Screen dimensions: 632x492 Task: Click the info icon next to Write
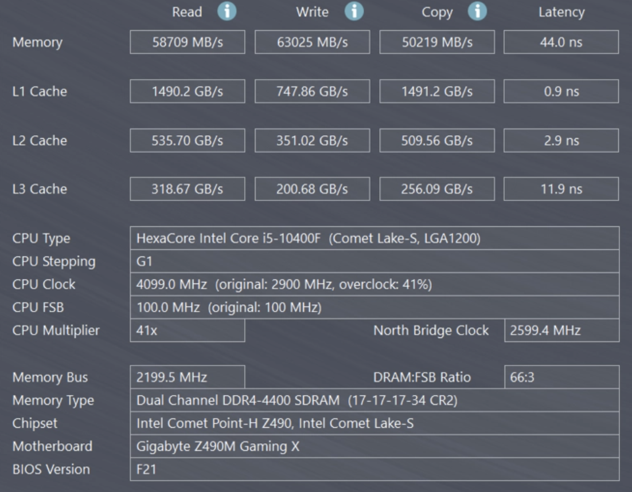pos(354,11)
